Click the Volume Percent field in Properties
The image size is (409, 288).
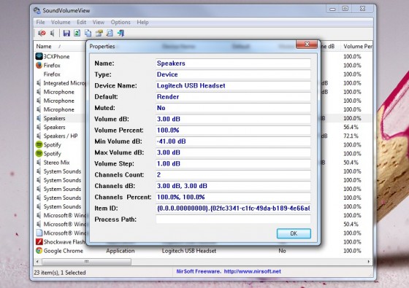click(233, 131)
